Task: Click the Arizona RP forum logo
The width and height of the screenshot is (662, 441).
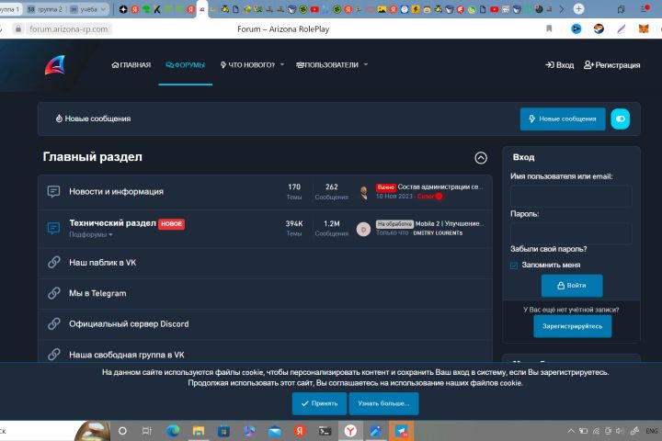Action: pos(55,65)
